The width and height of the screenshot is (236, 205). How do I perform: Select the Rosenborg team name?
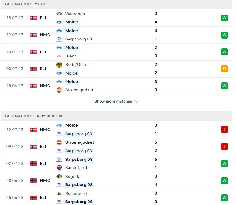tap(76, 194)
